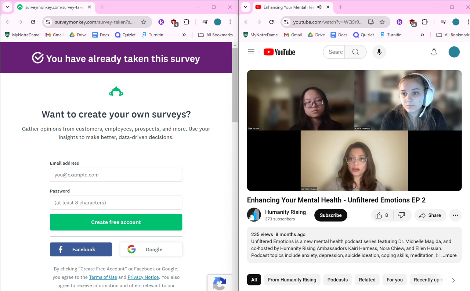470x291 pixels.
Task: Focus the YouTube search box
Action: click(334, 52)
